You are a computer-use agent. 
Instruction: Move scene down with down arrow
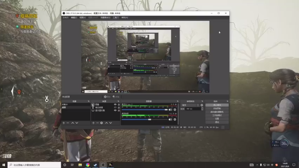click(77, 123)
